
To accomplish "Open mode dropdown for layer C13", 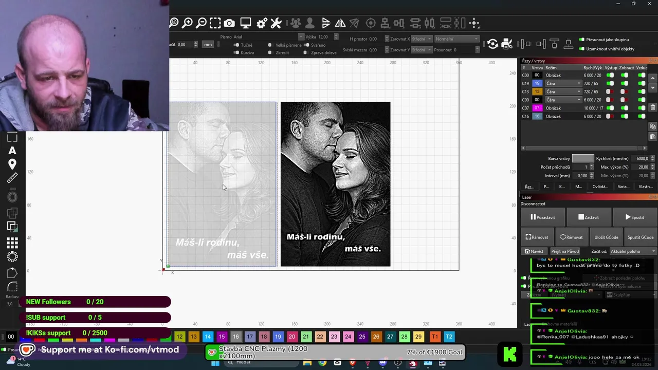I will (x=563, y=91).
